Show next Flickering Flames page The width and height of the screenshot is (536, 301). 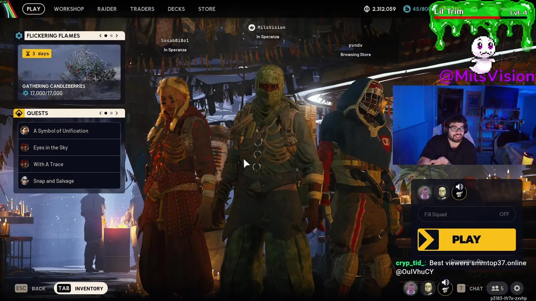[117, 36]
